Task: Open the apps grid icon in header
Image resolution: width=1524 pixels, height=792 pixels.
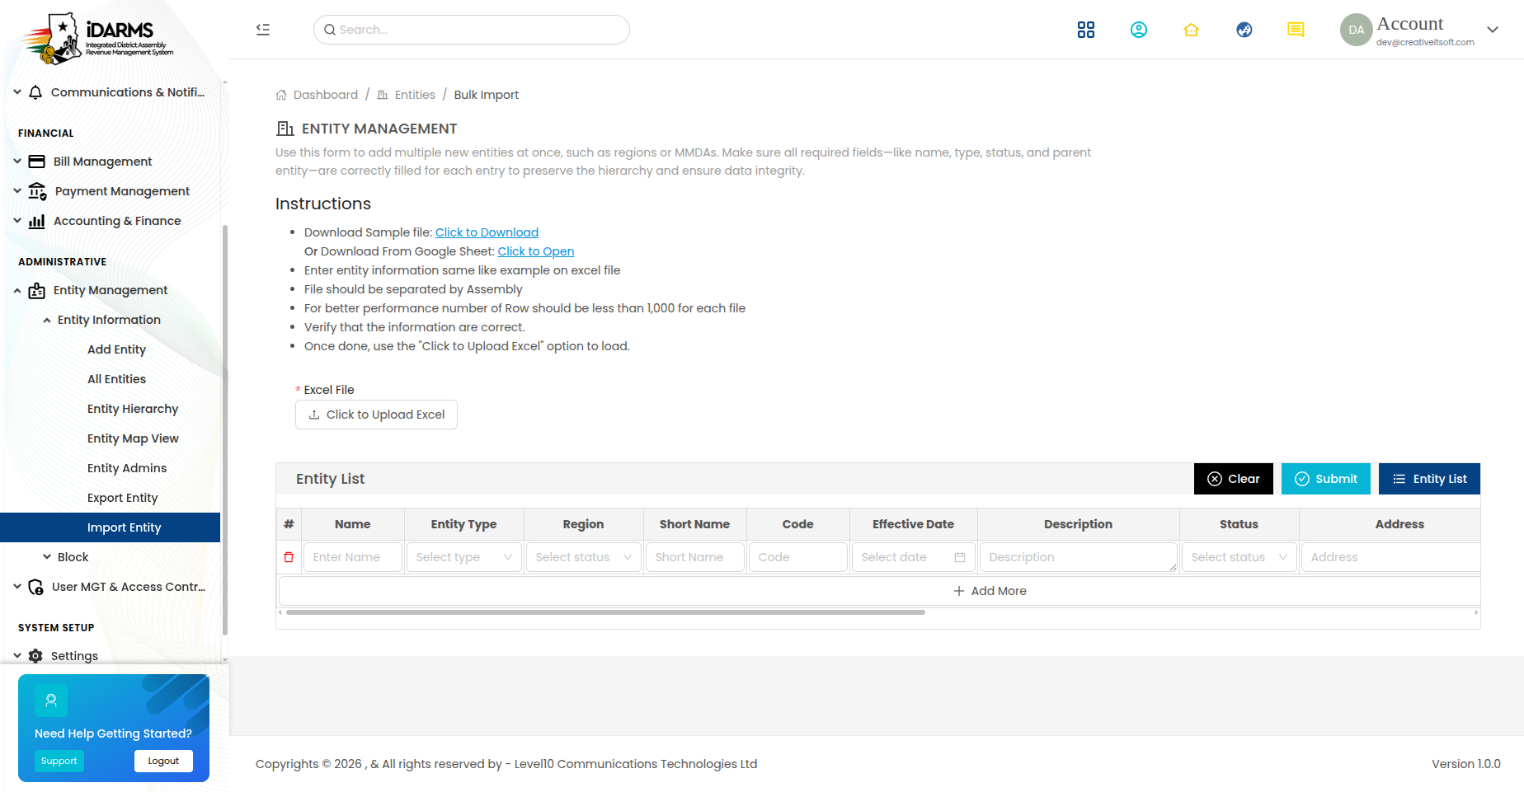Action: click(1086, 30)
